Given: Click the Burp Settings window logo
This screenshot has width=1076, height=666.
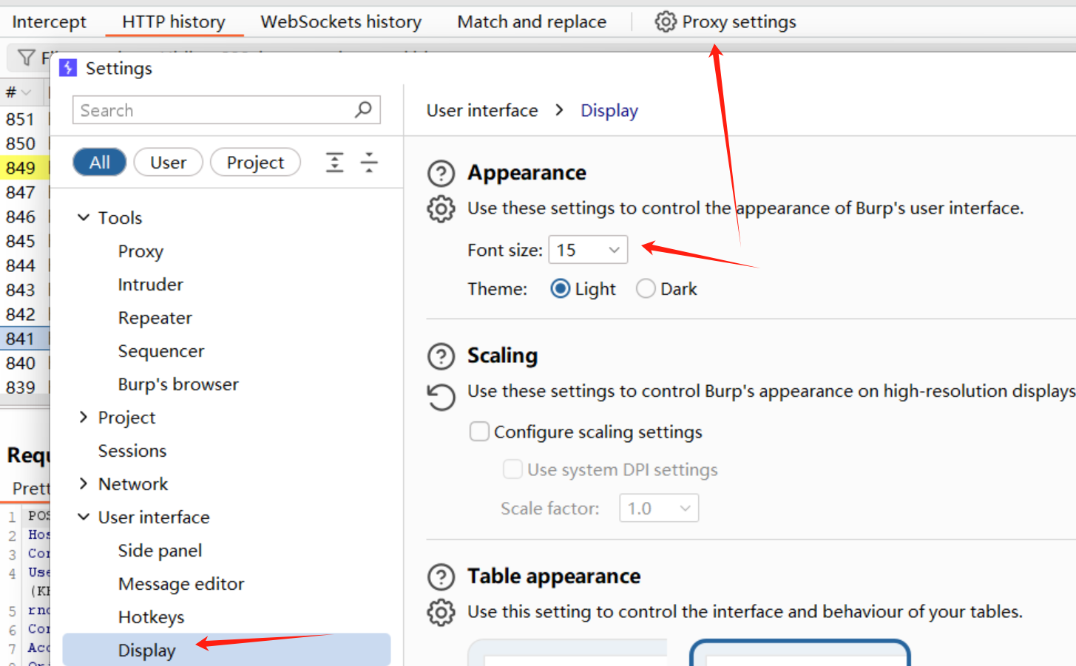Looking at the screenshot, I should [68, 68].
